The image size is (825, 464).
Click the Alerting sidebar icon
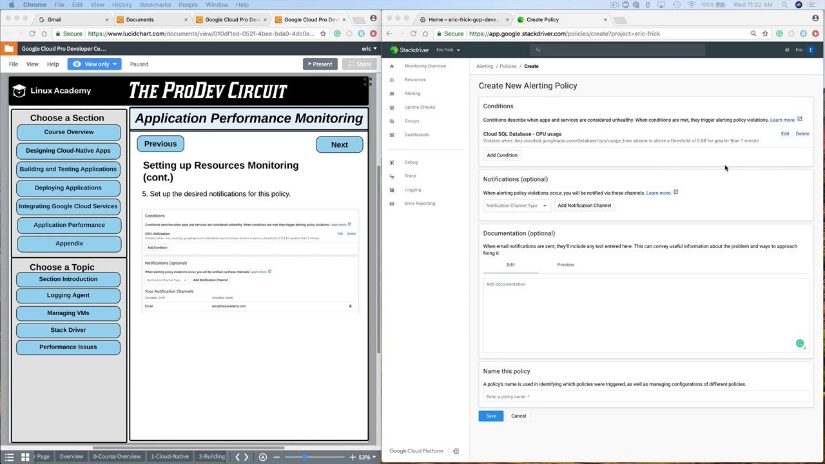pyautogui.click(x=392, y=93)
